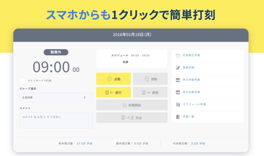The height and width of the screenshot is (156, 264).
Task: Open 詳細 link for 有休残日数
Action: (89, 143)
